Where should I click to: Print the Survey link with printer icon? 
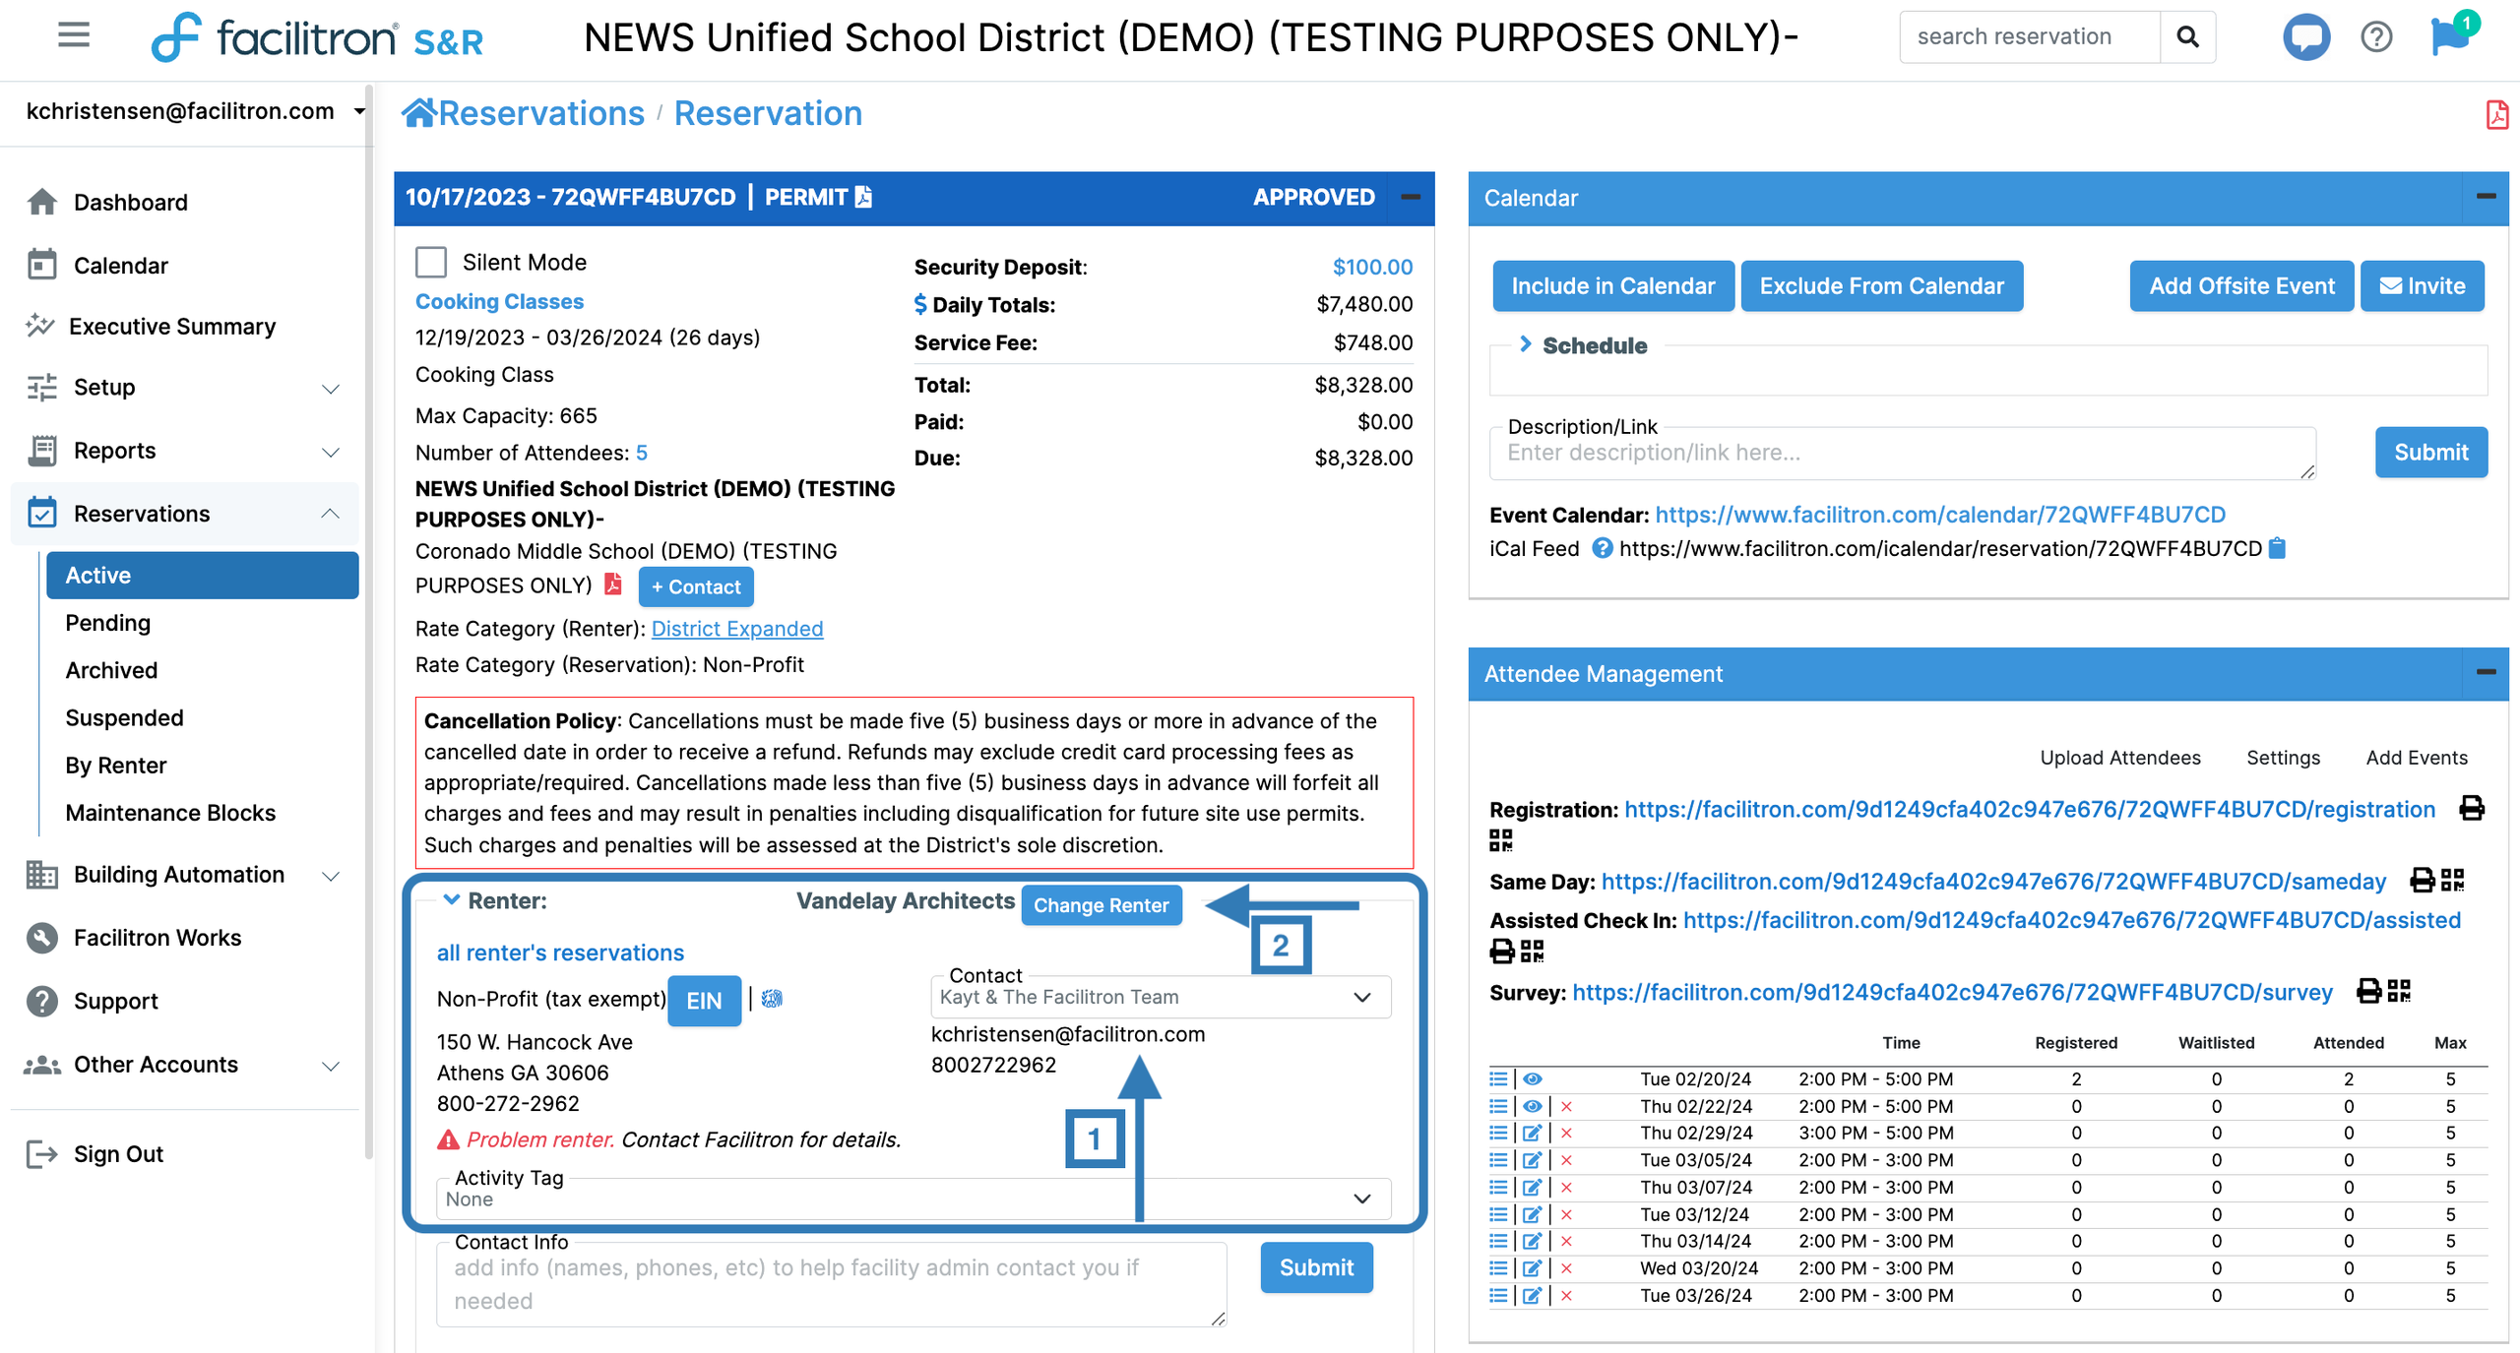click(x=2369, y=991)
